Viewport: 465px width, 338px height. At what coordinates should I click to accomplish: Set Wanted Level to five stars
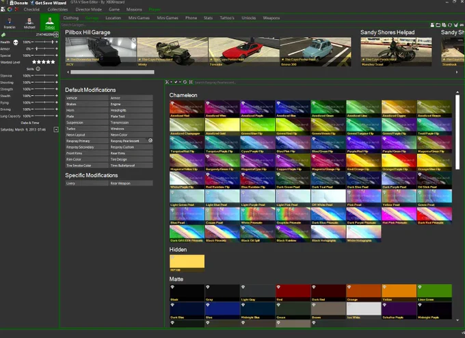53,62
